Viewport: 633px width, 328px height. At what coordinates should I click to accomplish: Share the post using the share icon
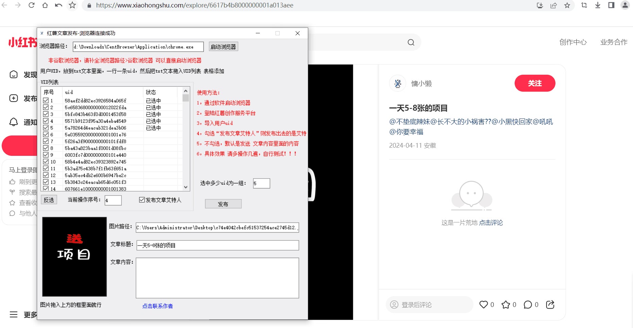550,305
